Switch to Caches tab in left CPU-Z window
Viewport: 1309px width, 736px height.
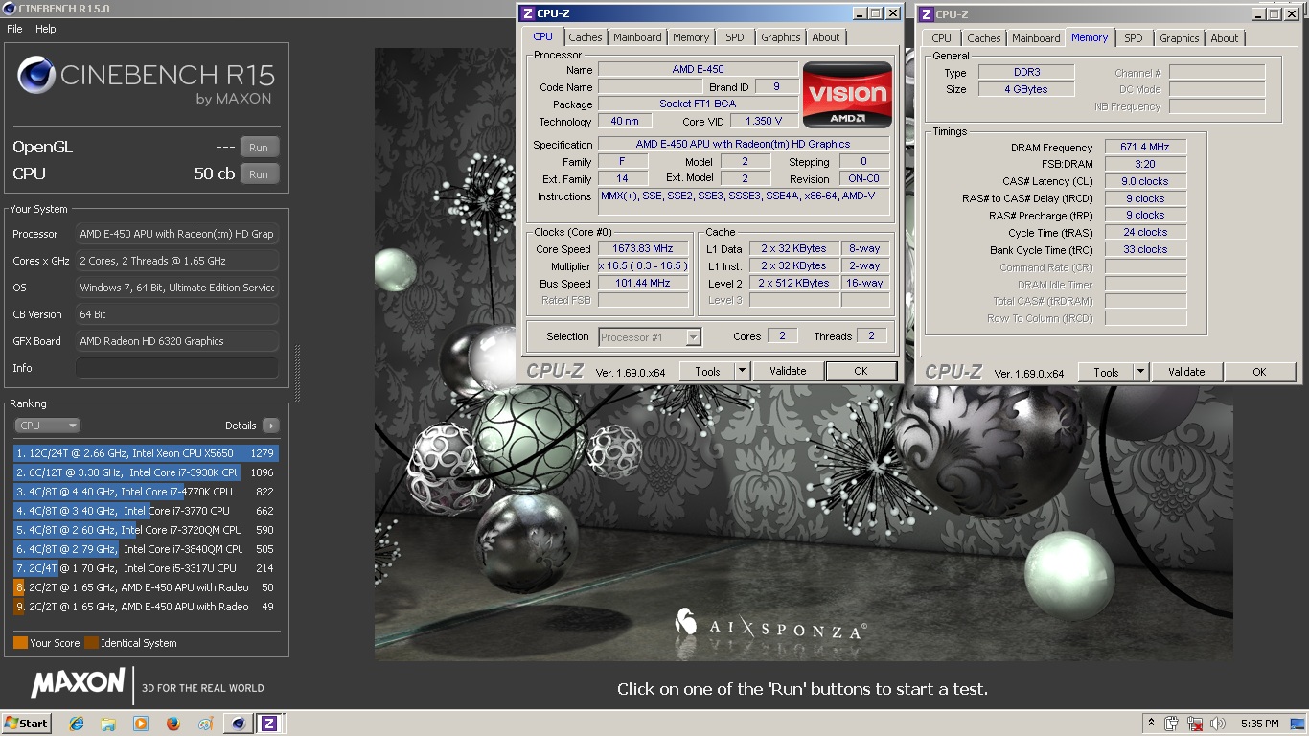pos(586,37)
